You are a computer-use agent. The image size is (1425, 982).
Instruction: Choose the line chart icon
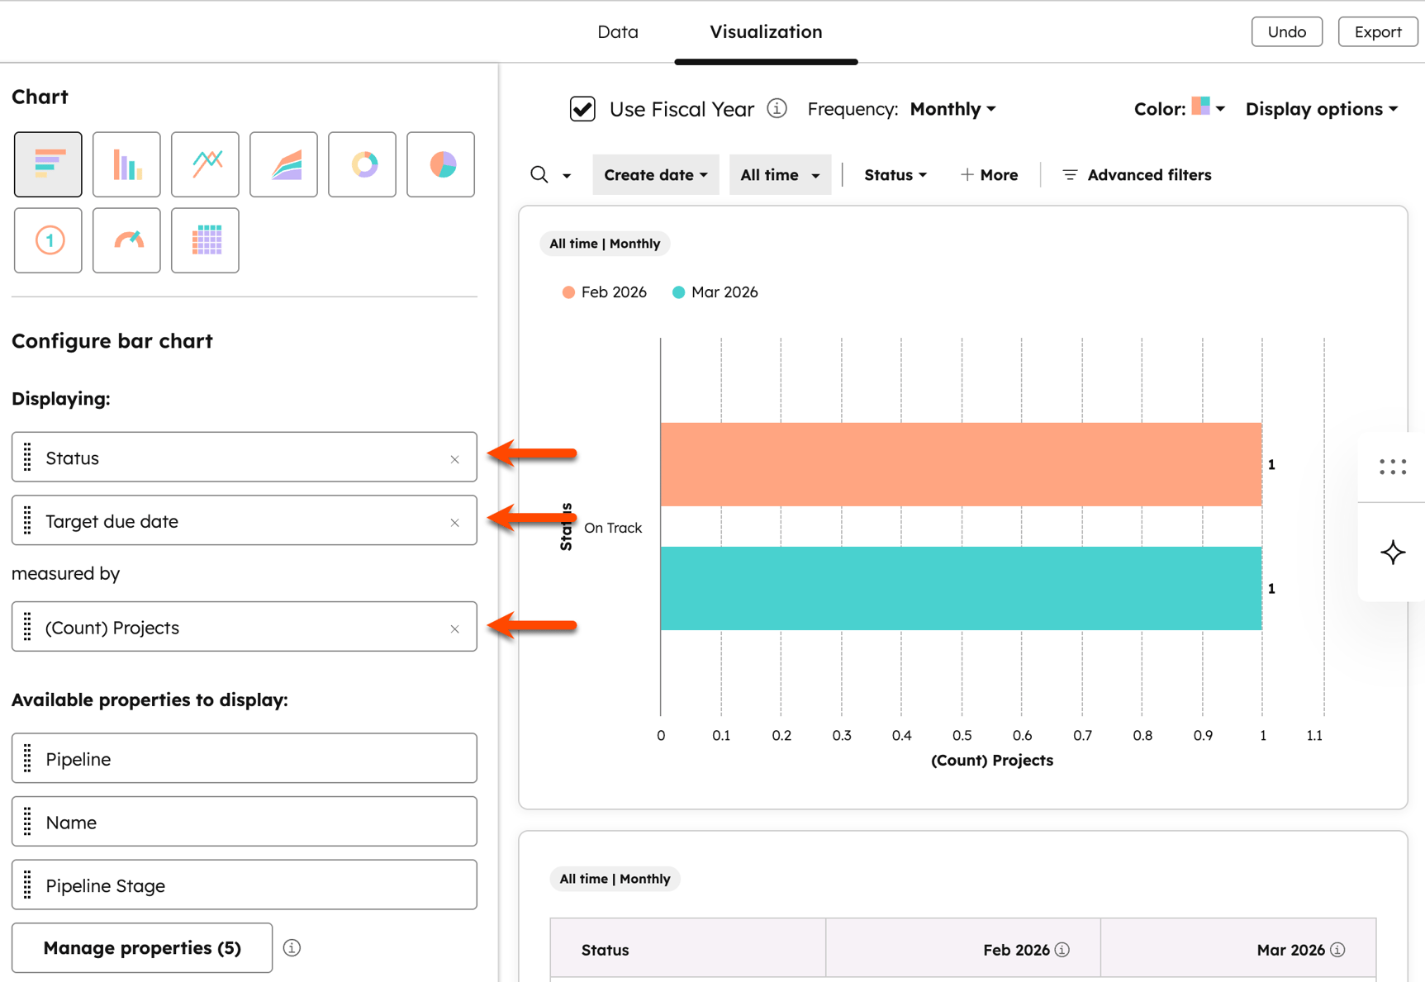tap(205, 164)
